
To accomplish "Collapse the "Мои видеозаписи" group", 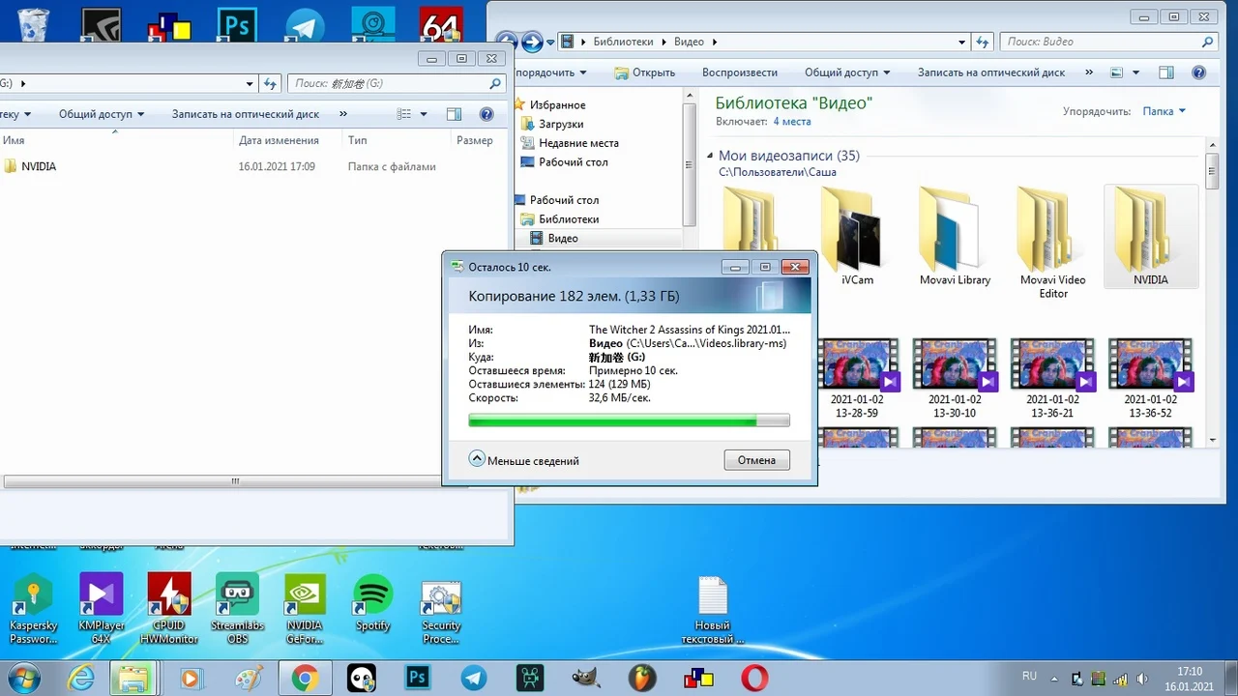I will pyautogui.click(x=710, y=156).
